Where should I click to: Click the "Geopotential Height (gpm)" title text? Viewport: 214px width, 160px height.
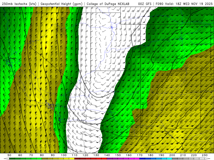click(x=62, y=4)
